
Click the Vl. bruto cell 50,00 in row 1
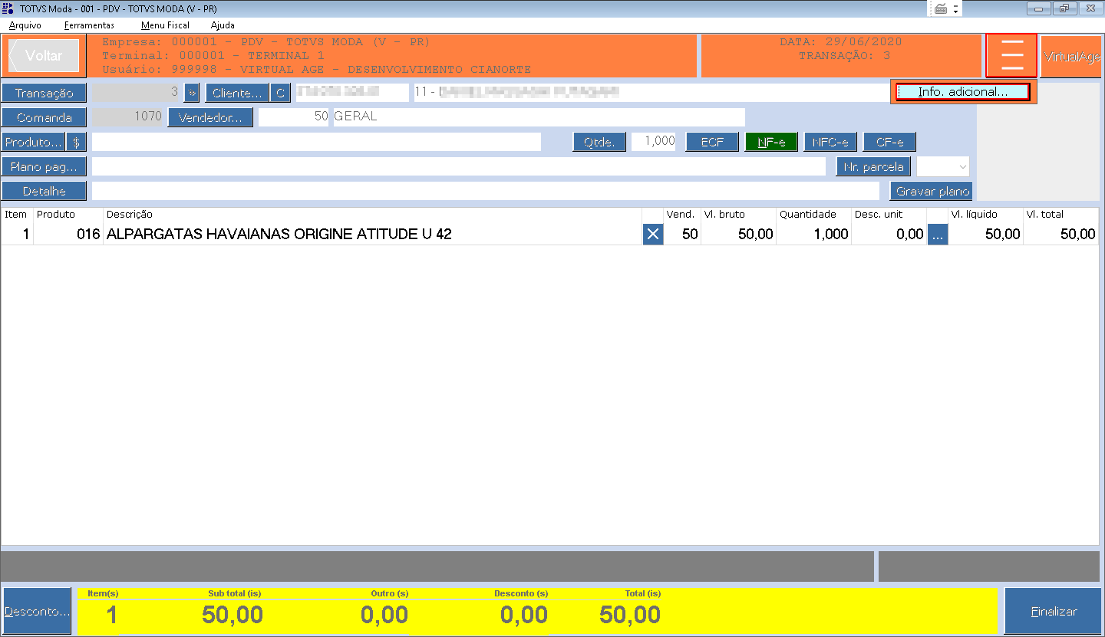[739, 235]
